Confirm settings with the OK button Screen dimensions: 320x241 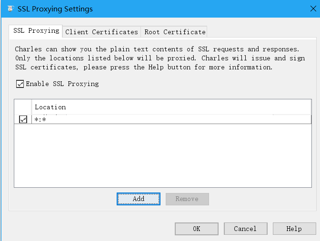[197, 229]
